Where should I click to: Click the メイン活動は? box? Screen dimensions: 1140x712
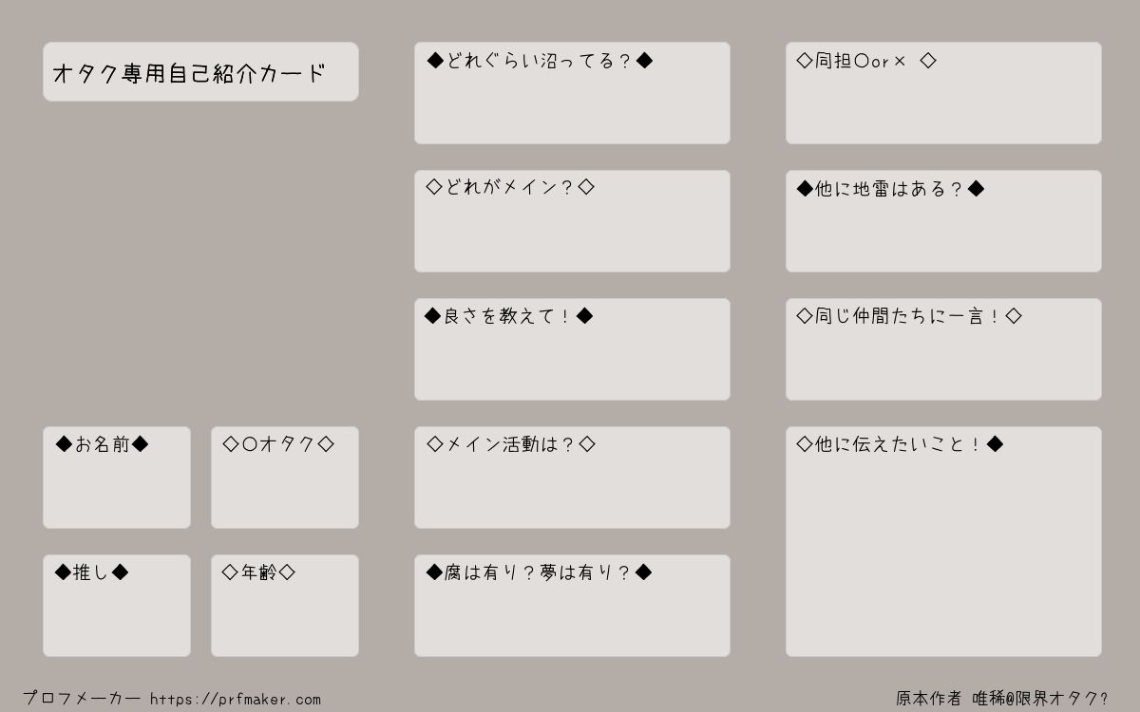[x=572, y=478]
